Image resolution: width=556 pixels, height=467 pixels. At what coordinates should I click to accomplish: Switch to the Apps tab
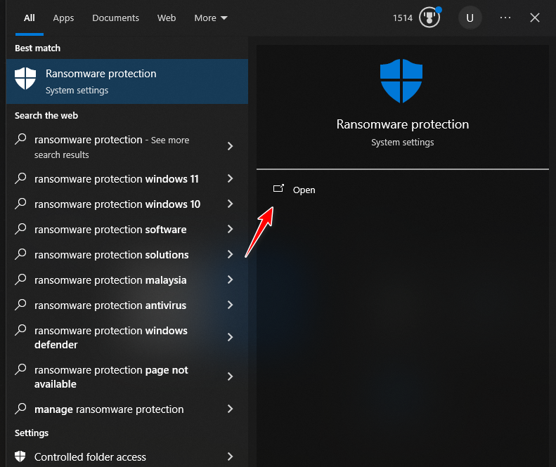coord(63,18)
